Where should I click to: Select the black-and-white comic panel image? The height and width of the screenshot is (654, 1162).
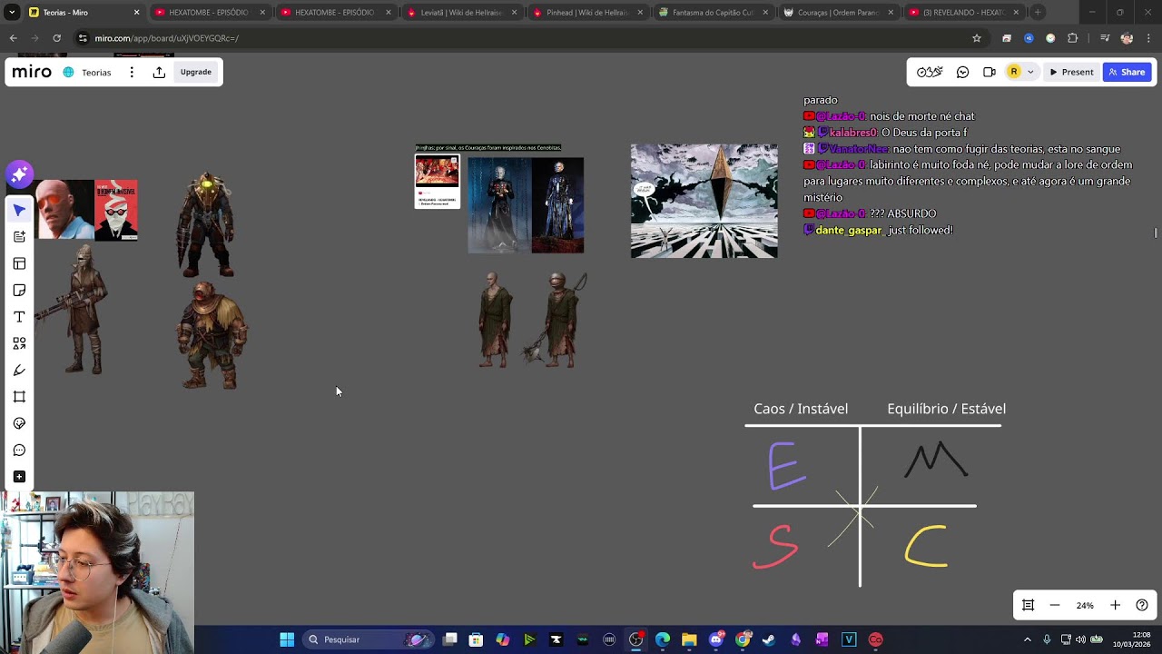point(704,201)
